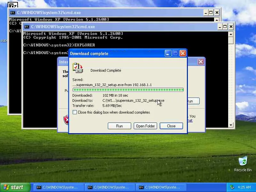Minimize the front cmd.exe window
256x192 pixels.
(x=220, y=27)
